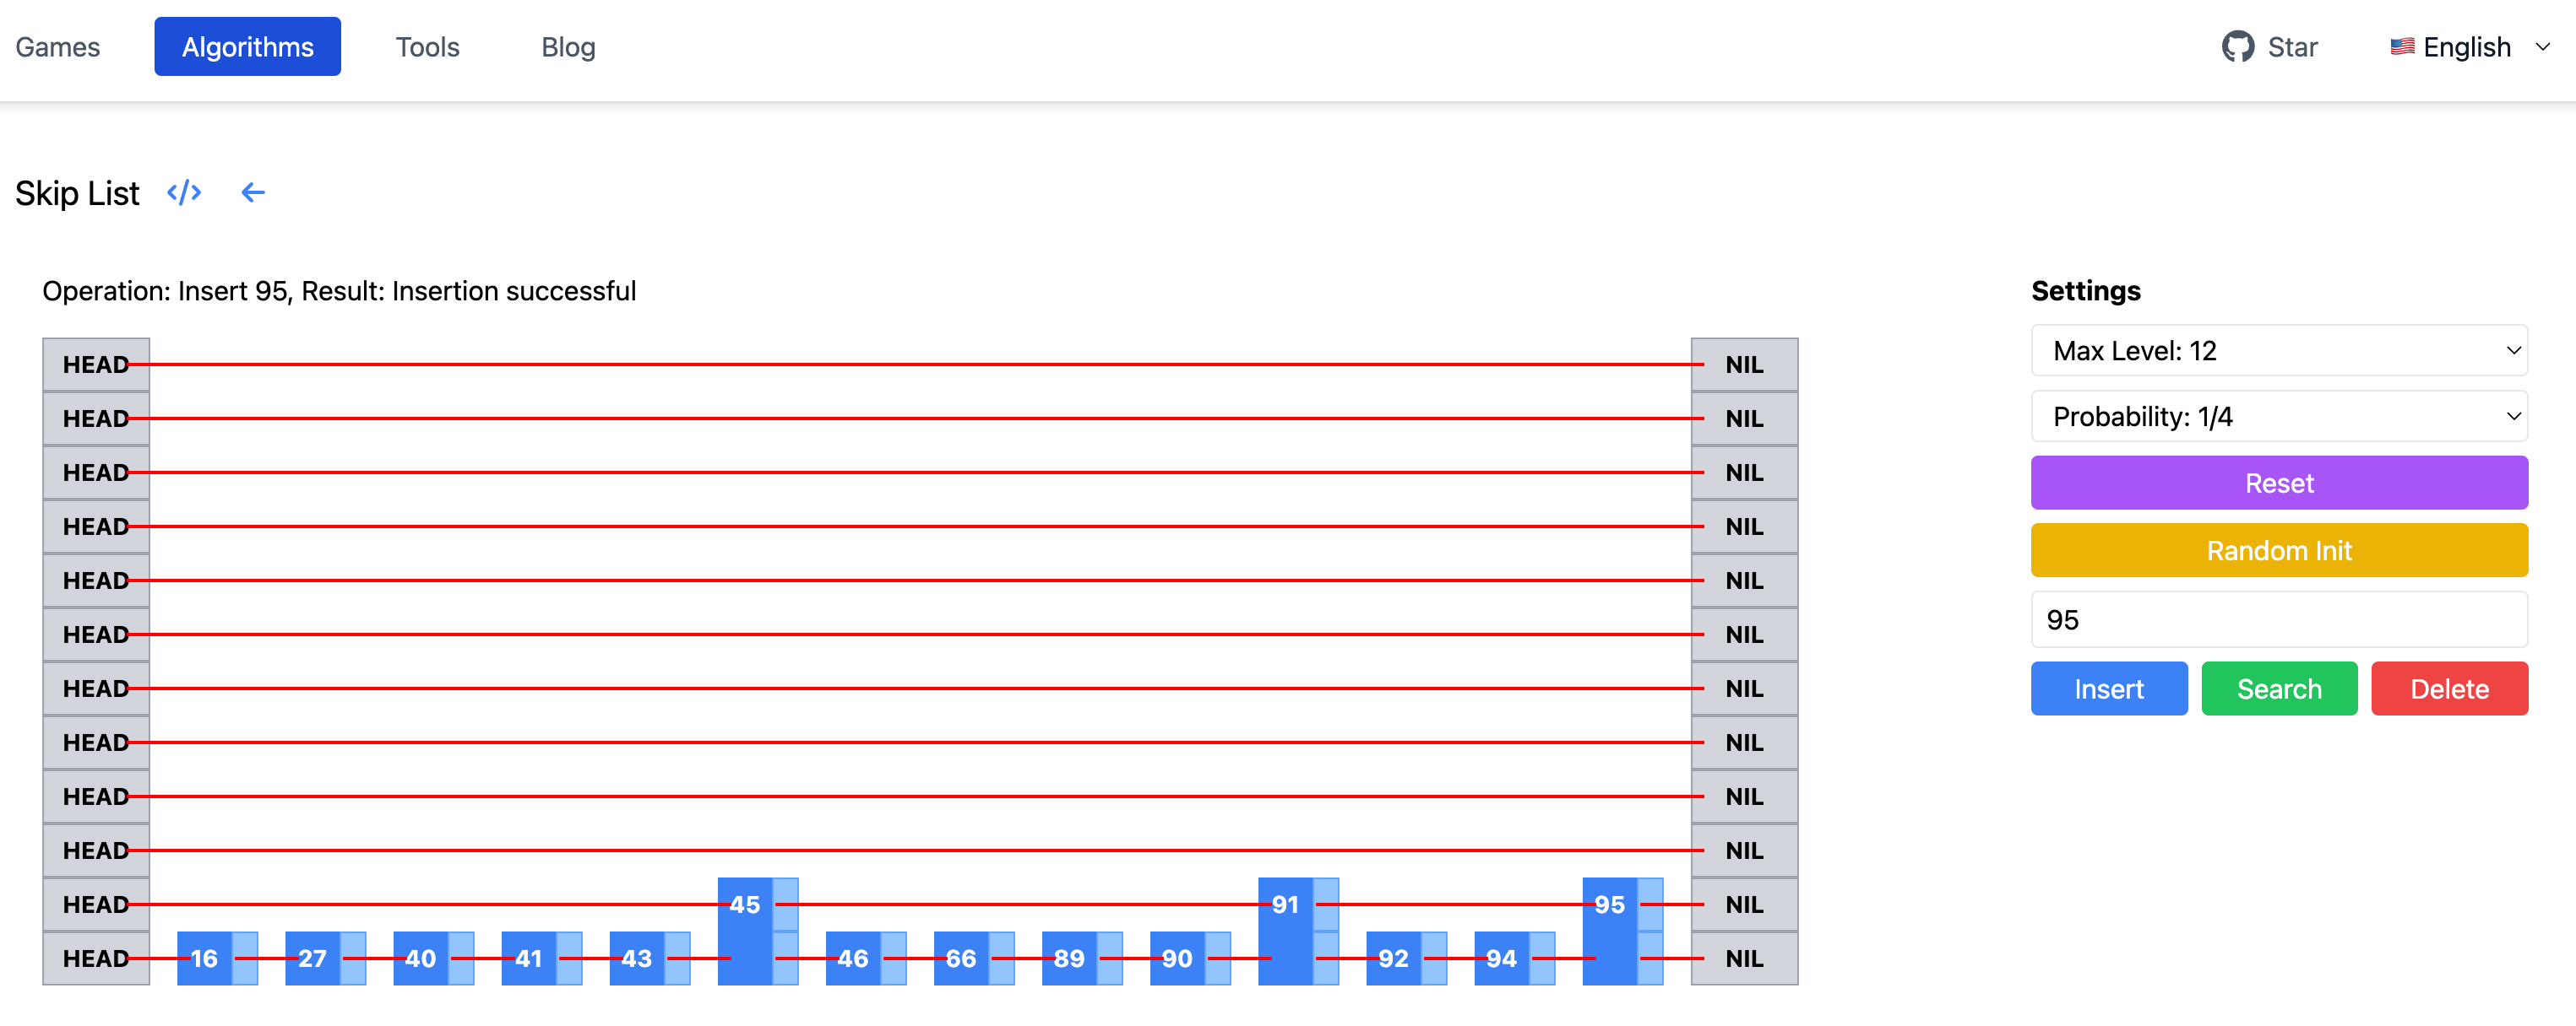Click the operation result status text
The height and width of the screenshot is (1026, 2576).
coord(339,291)
